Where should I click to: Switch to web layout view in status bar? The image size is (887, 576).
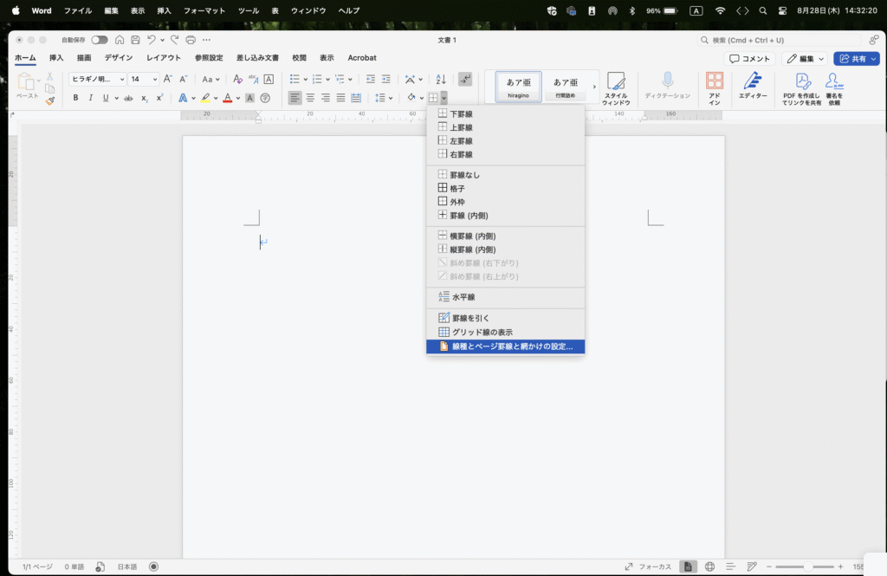[x=709, y=566]
